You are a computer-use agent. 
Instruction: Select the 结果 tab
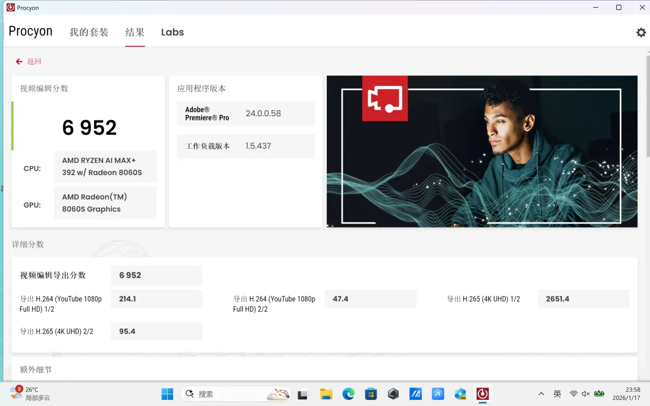(135, 32)
